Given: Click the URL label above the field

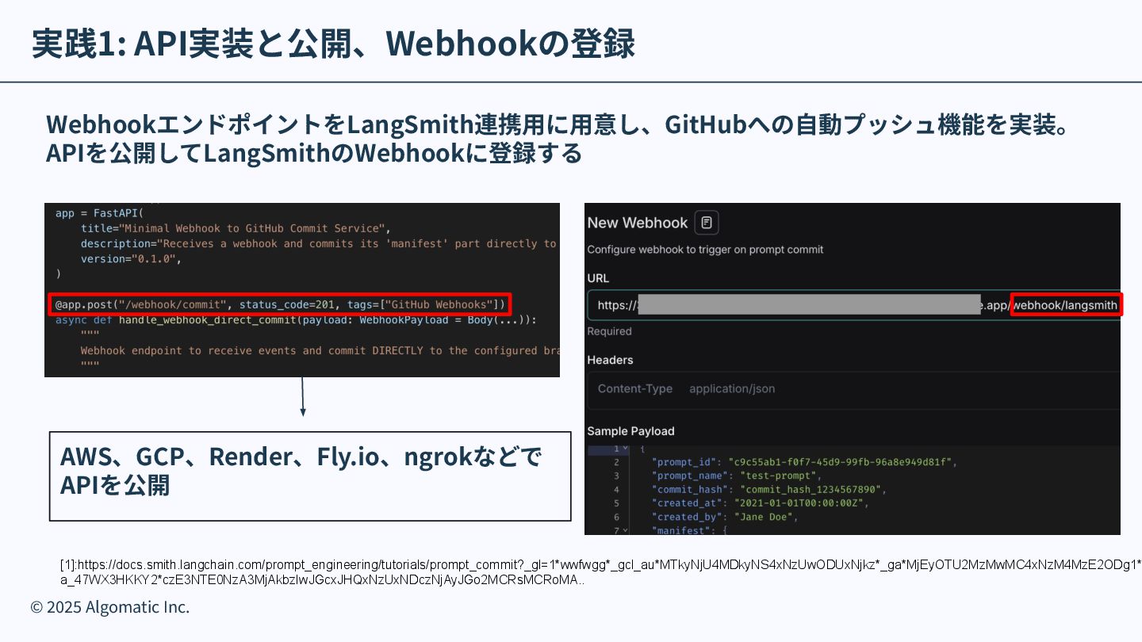Looking at the screenshot, I should (598, 278).
